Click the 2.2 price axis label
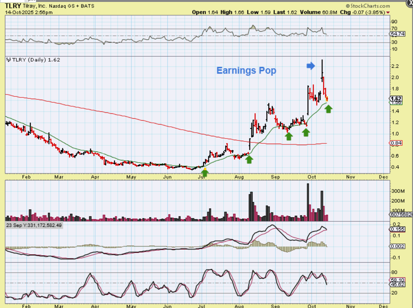 [395, 66]
